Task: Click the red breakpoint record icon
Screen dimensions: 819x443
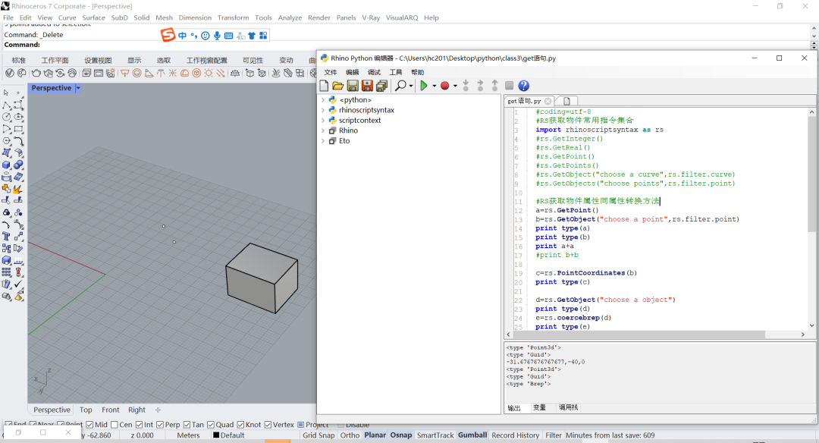Action: click(445, 86)
